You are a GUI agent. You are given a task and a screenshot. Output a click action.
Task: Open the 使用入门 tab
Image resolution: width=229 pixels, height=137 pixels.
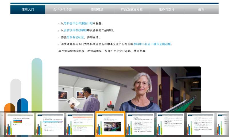tap(28, 10)
